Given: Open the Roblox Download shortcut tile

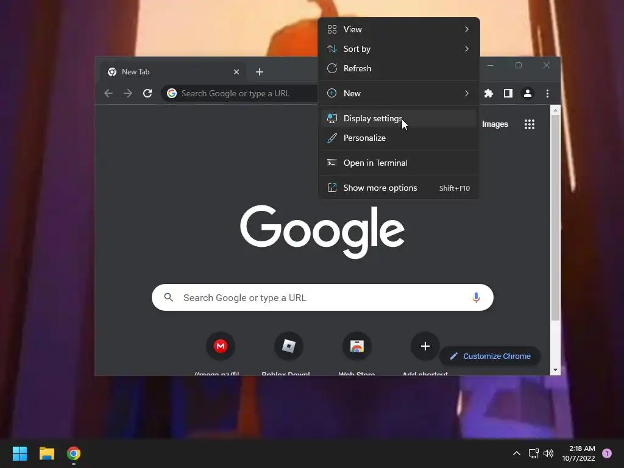Looking at the screenshot, I should click(x=288, y=346).
